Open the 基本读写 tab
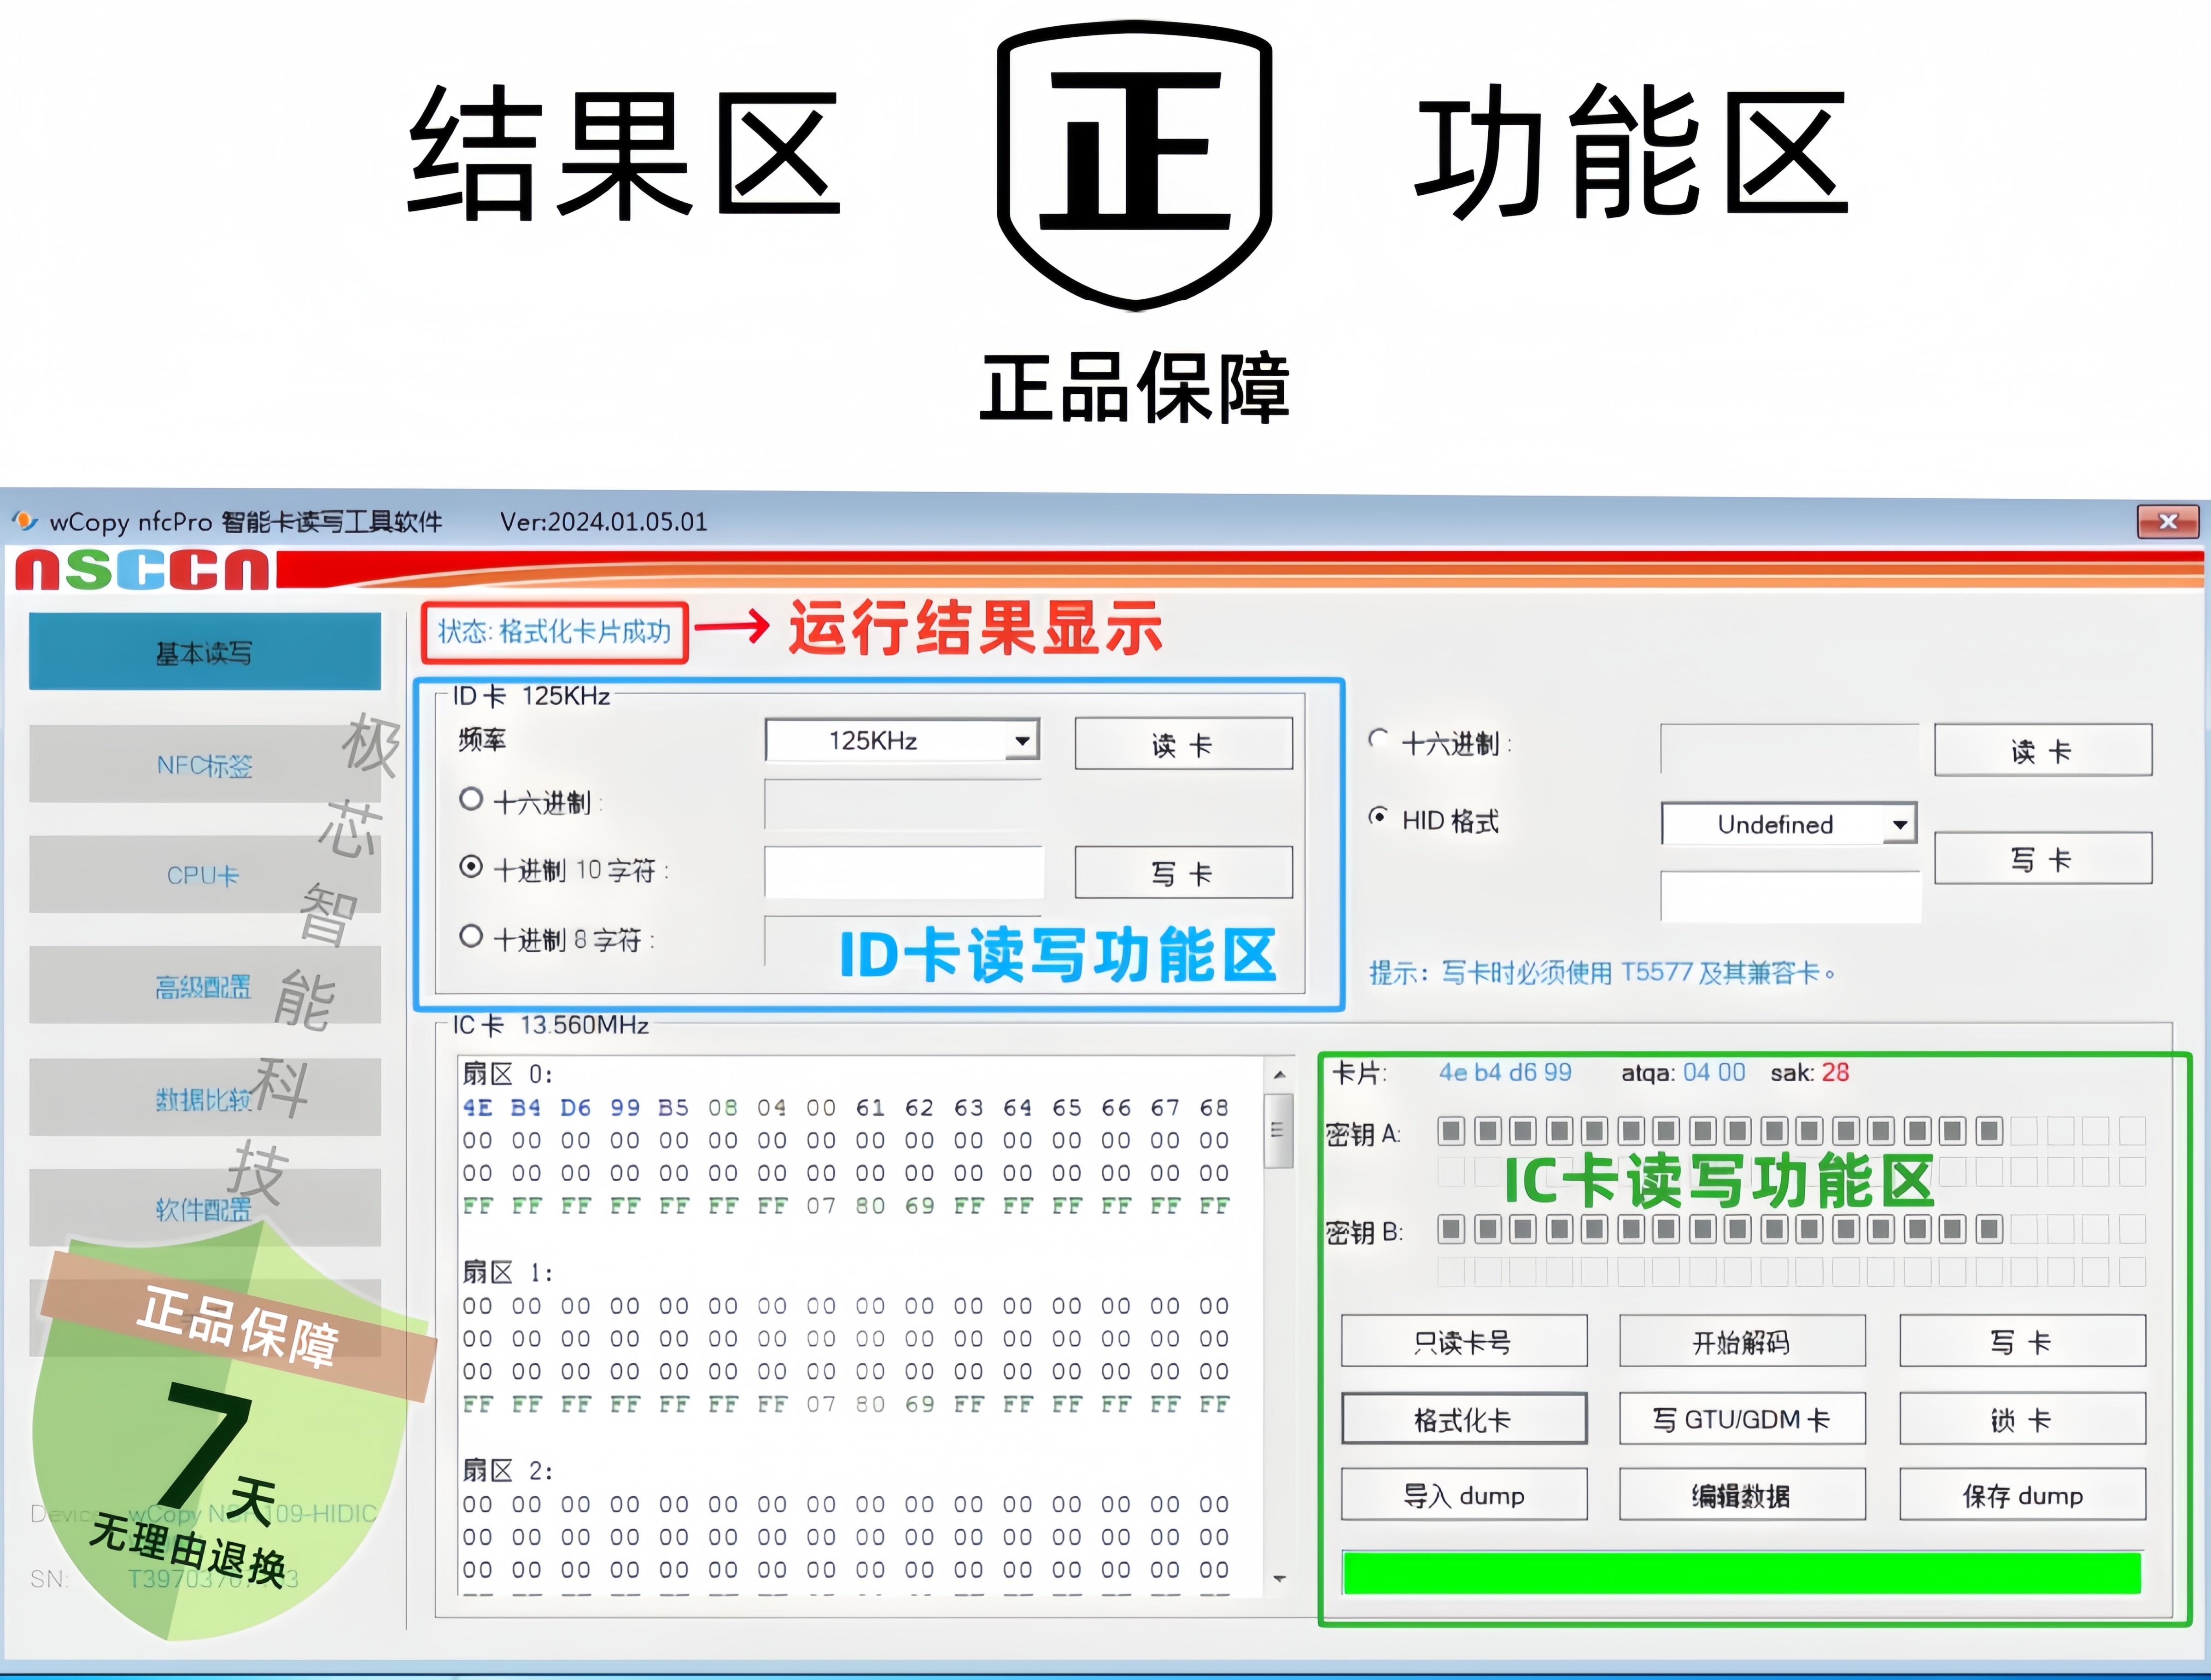This screenshot has width=2211, height=1680. pyautogui.click(x=204, y=652)
